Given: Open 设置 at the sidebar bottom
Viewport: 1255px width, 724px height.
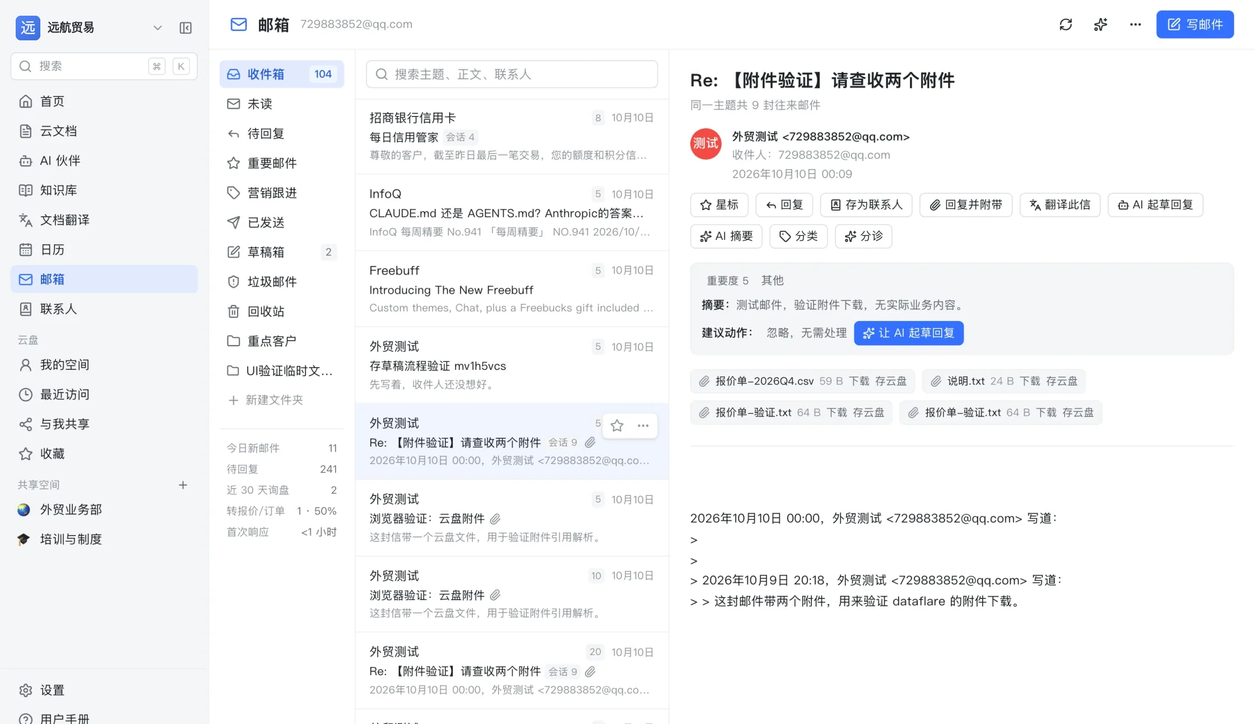Looking at the screenshot, I should pos(104,690).
